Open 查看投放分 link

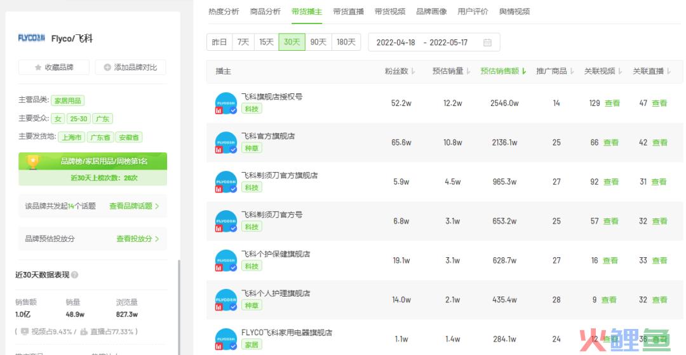tap(137, 239)
